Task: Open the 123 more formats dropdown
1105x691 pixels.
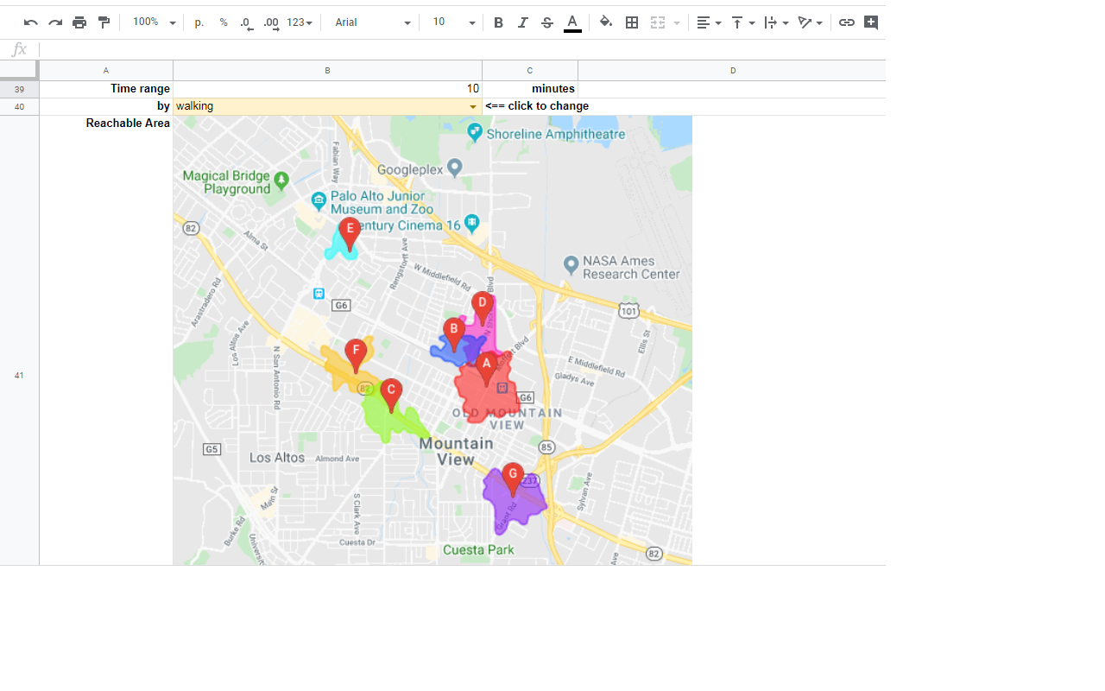Action: 300,22
